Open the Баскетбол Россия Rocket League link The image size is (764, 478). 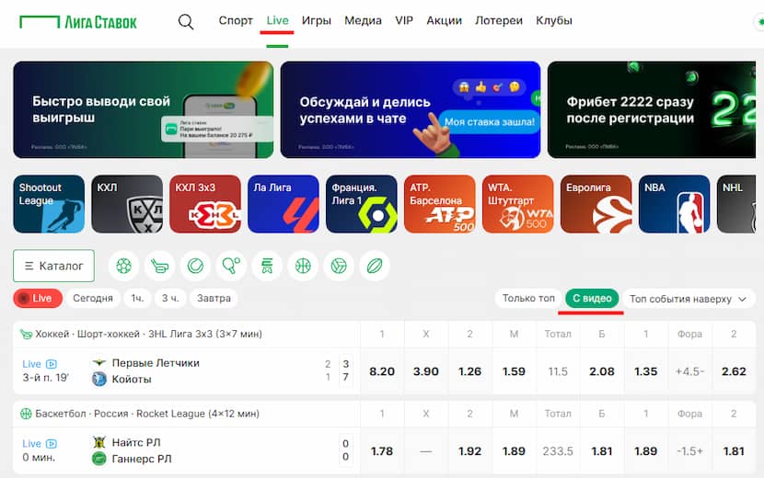[146, 414]
